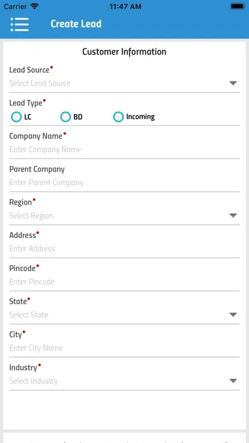Focus the Enter City Name field
Screen dimensions: 249x443
(x=124, y=348)
